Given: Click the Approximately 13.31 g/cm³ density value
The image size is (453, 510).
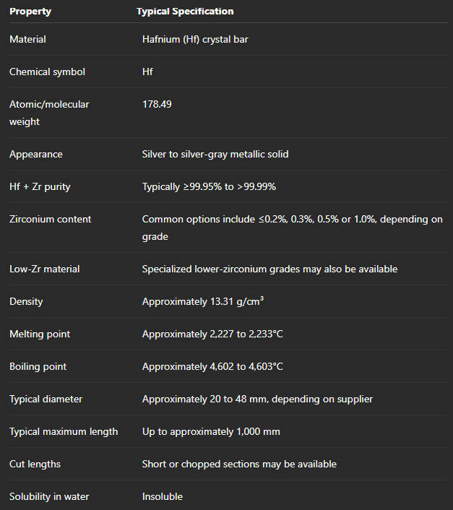Looking at the screenshot, I should 203,301.
